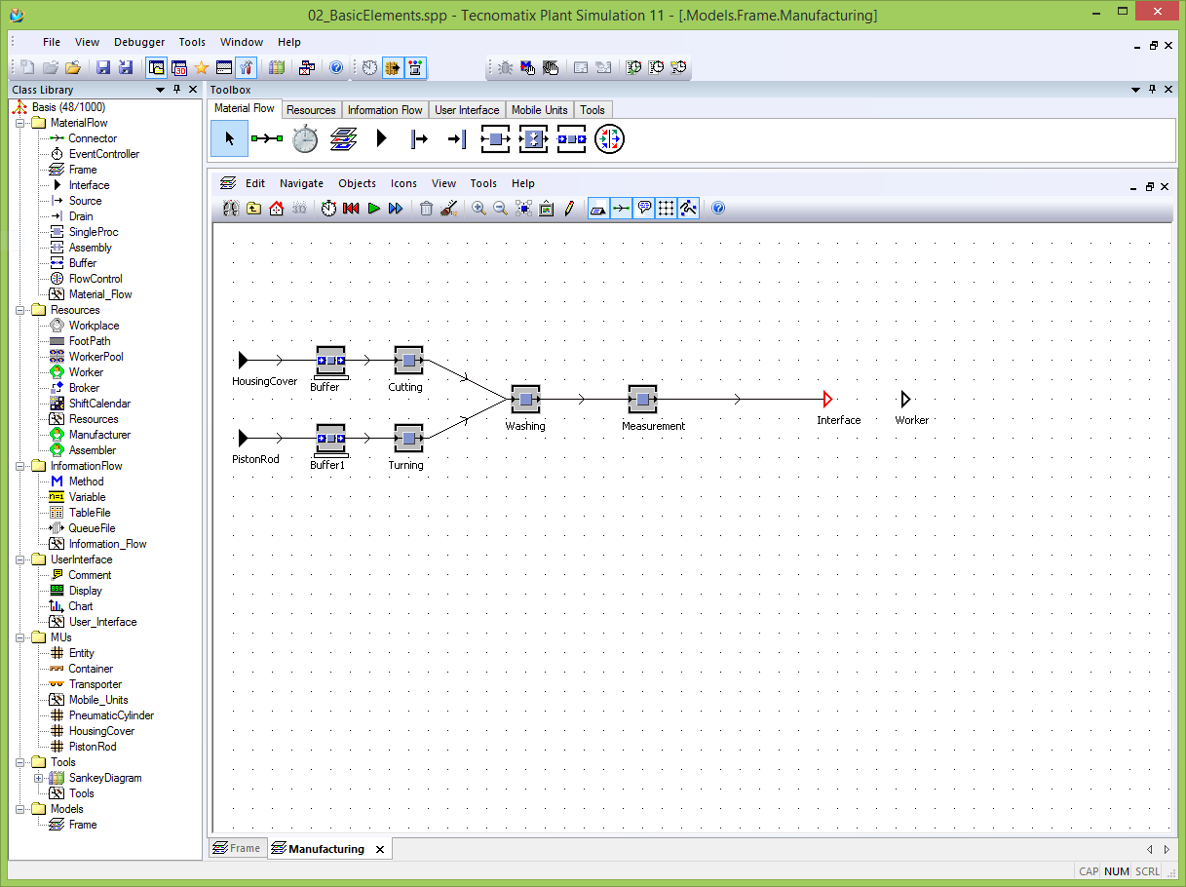The width and height of the screenshot is (1186, 887).
Task: Open the parent location folder icon
Action: (x=253, y=208)
